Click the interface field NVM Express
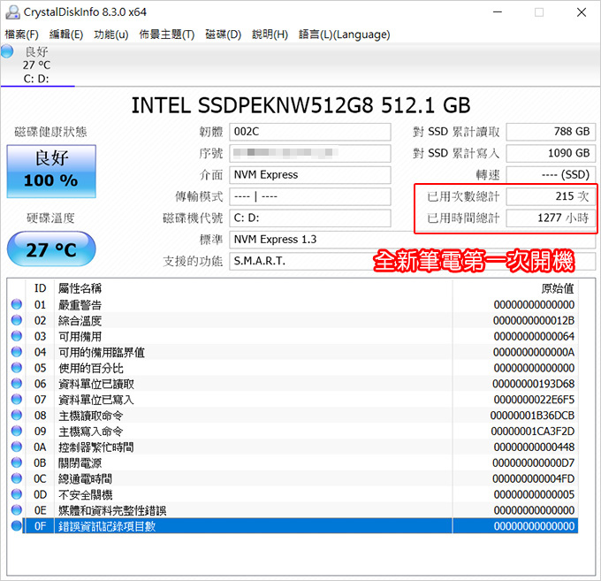Viewport: 601px width, 581px height. [309, 174]
